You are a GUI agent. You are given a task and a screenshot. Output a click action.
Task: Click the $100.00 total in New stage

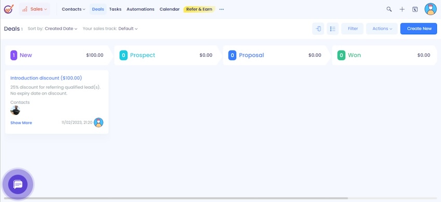[95, 55]
